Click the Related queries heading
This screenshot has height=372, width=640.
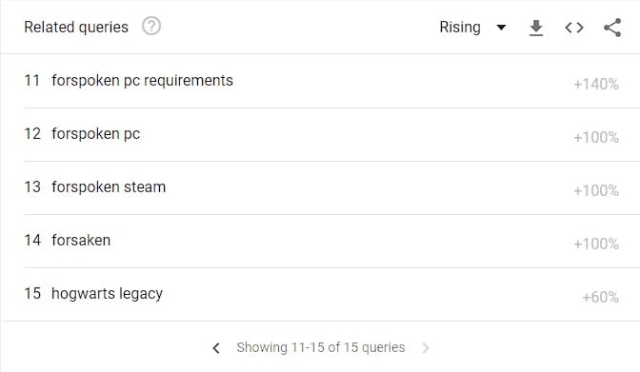pyautogui.click(x=76, y=28)
